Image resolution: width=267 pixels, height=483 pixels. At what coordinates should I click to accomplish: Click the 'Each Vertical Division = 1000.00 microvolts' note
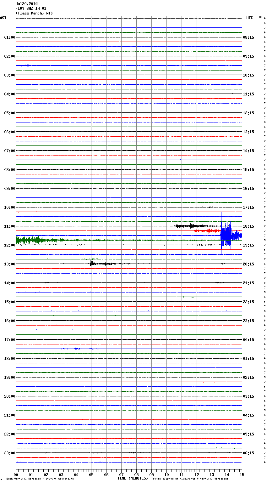40,479
